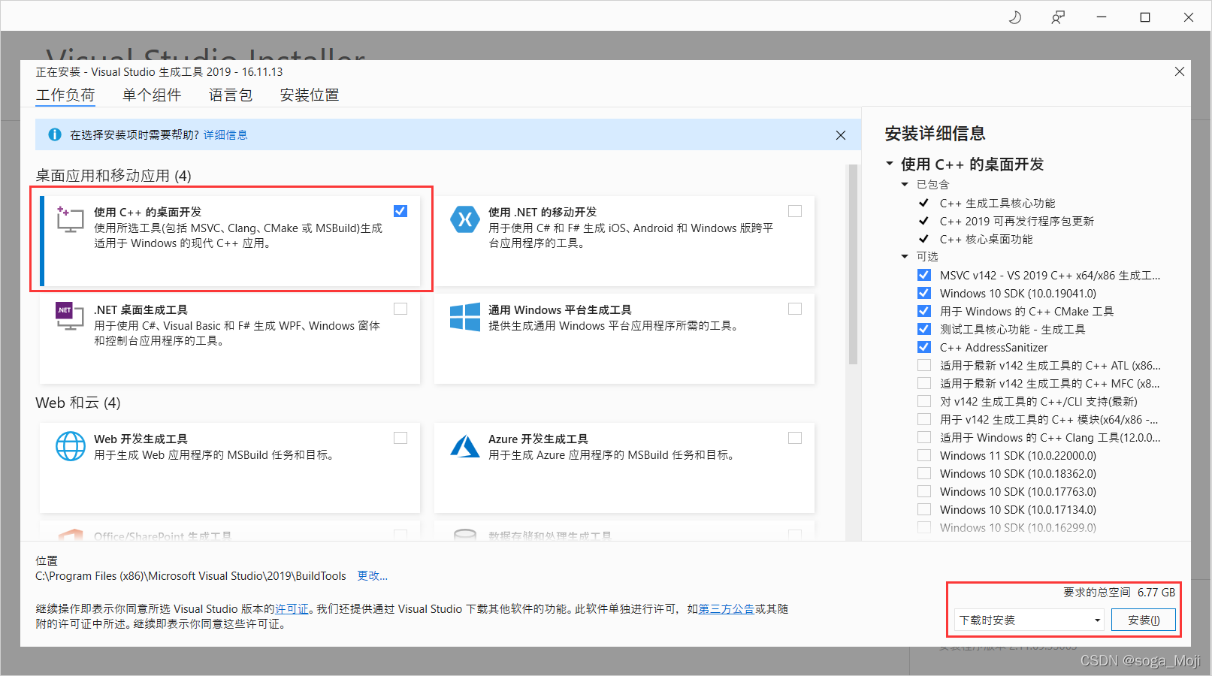Click the 更改 change location link
Image resolution: width=1212 pixels, height=676 pixels.
click(373, 575)
